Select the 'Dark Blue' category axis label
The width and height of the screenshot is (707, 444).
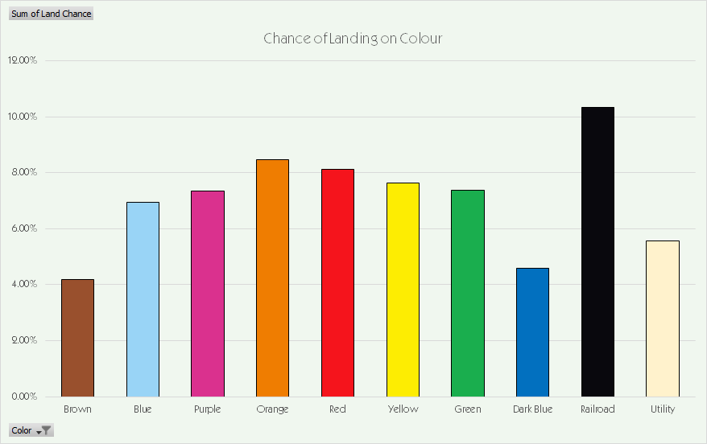[x=532, y=409]
